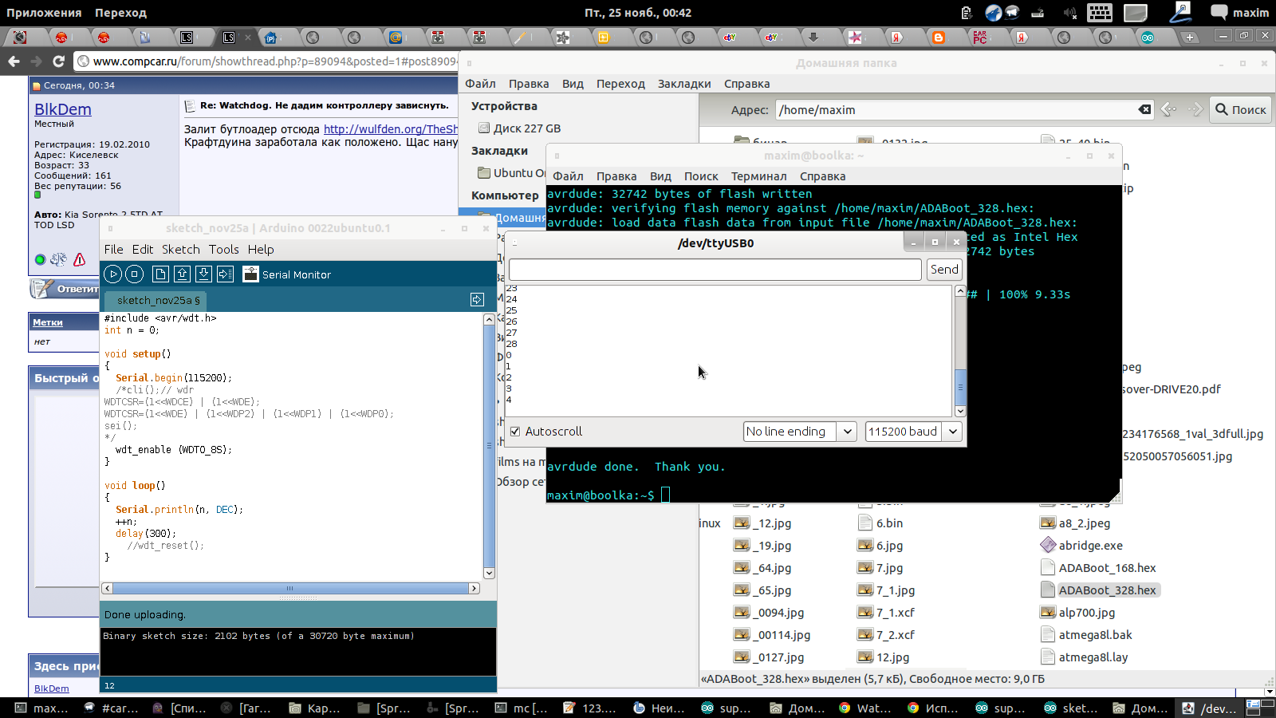The height and width of the screenshot is (718, 1276).
Task: Expand the 115200 baud dropdown
Action: tap(913, 432)
